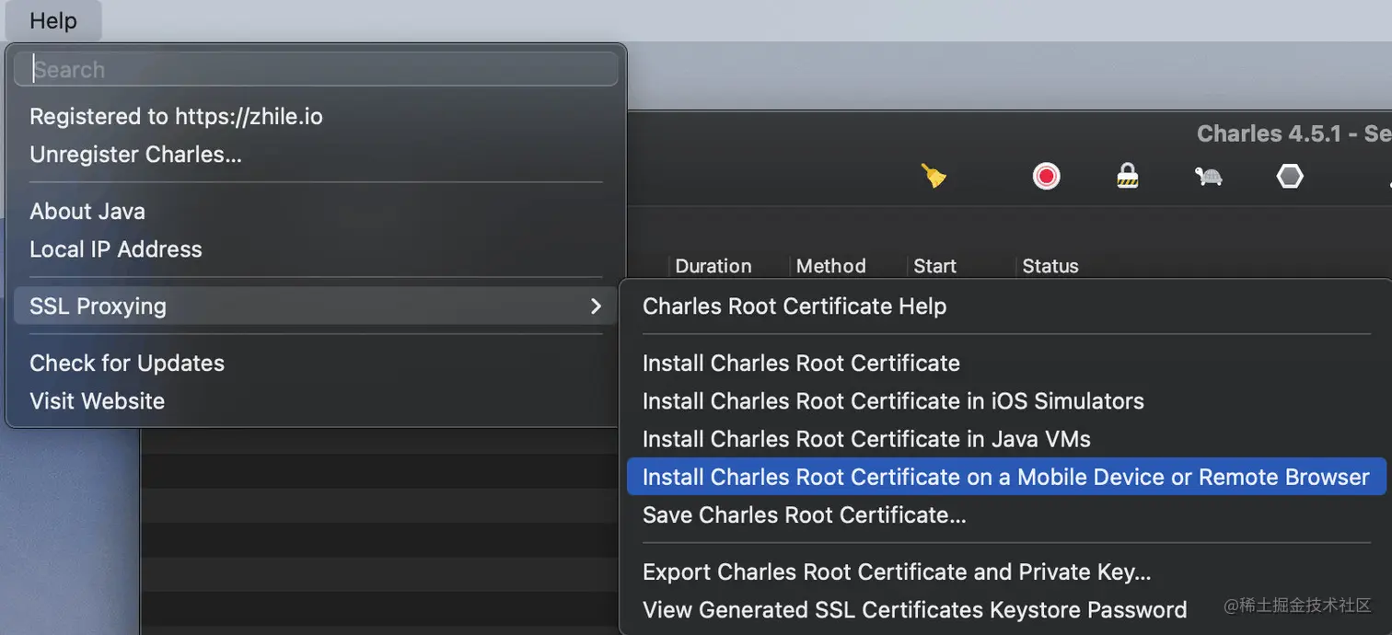The image size is (1392, 635).
Task: Toggle the red recording button
Action: (x=1046, y=175)
